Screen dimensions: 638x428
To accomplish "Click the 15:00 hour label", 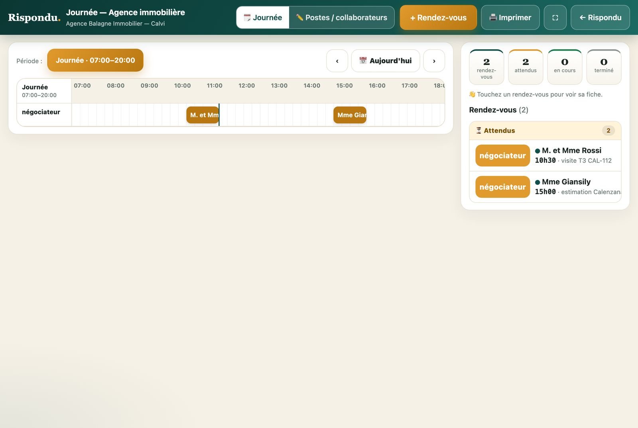I will click(x=344, y=86).
